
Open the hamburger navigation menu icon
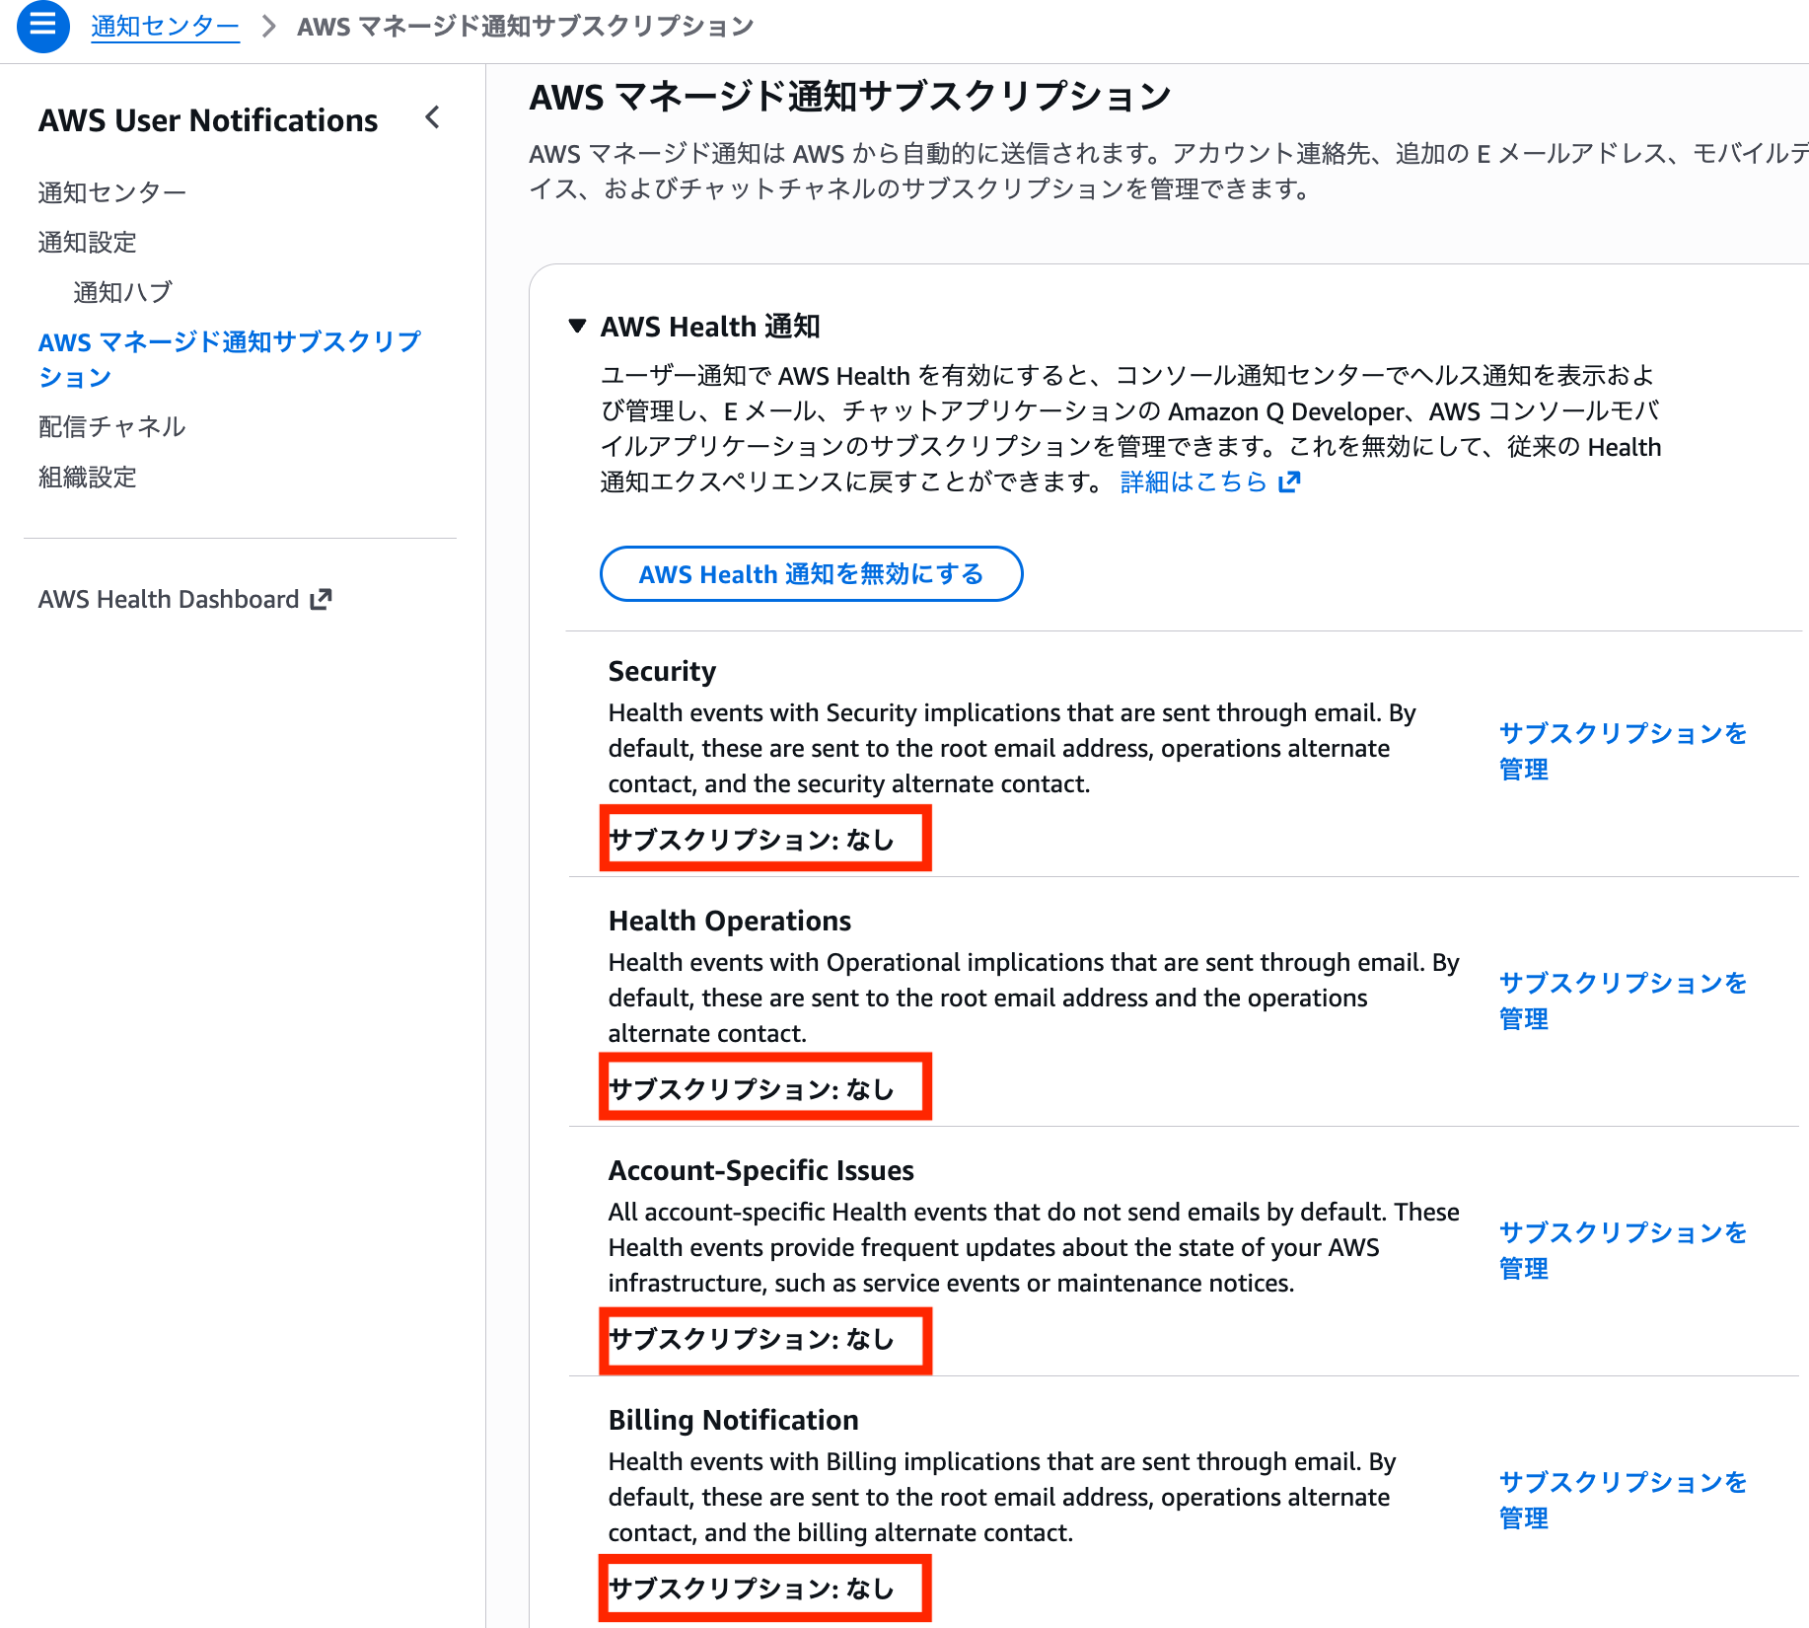(x=41, y=26)
